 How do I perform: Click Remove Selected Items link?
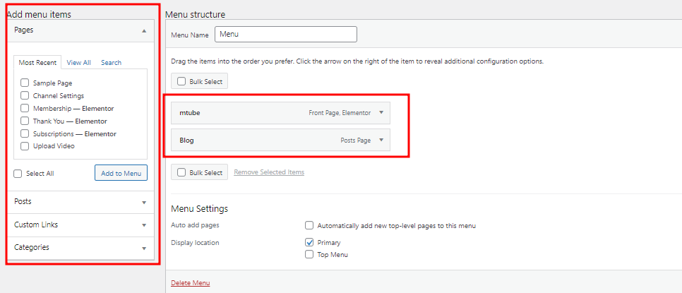[x=269, y=172]
